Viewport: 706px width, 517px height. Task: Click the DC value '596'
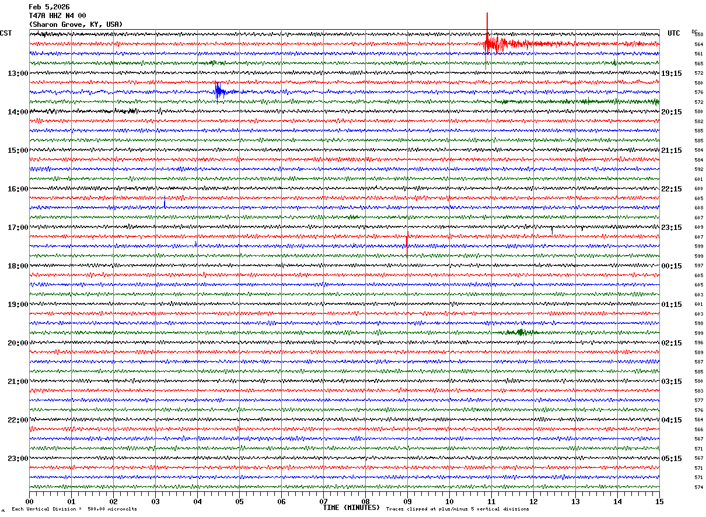click(698, 343)
